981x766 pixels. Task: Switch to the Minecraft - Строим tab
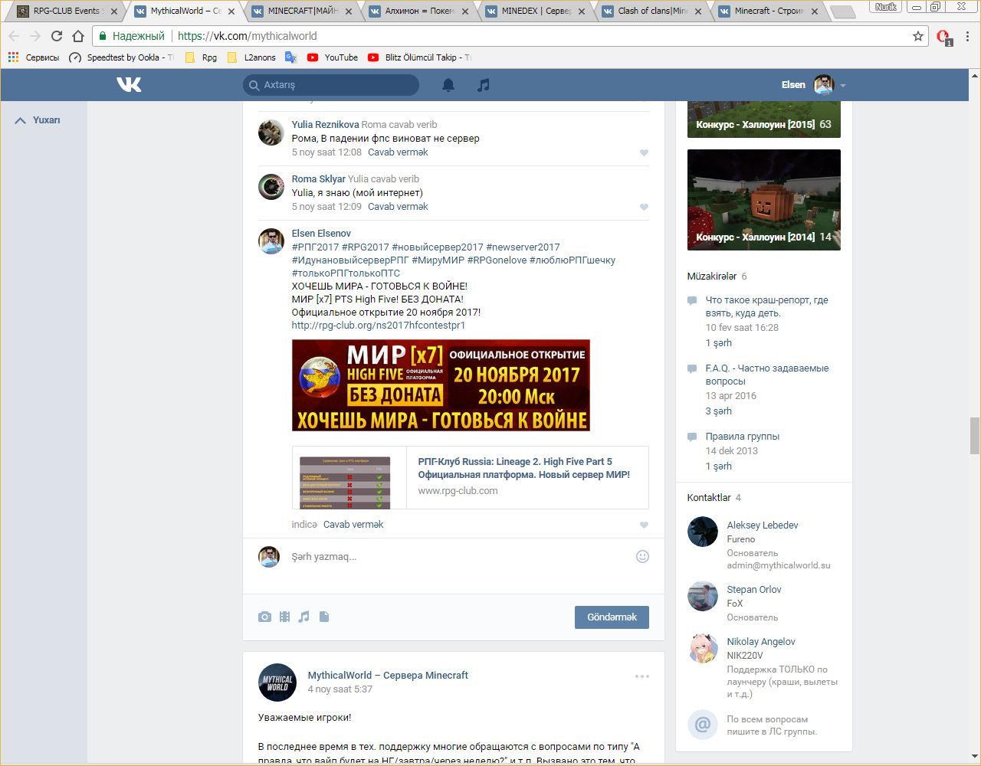[769, 11]
